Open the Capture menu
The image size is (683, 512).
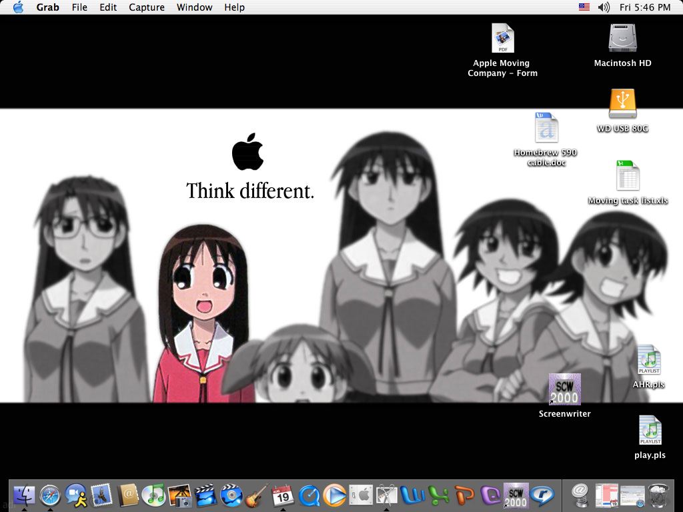pos(146,7)
